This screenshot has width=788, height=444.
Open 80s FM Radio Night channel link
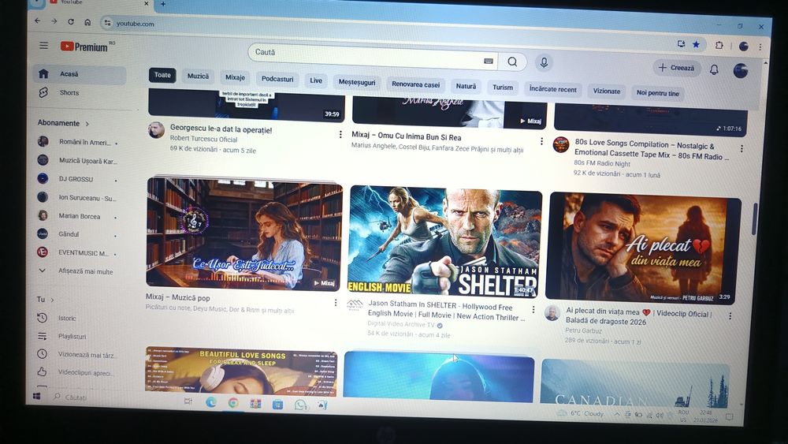pos(602,163)
